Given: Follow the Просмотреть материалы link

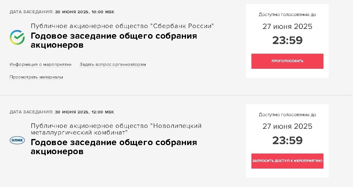Looking at the screenshot, I should tap(36, 77).
